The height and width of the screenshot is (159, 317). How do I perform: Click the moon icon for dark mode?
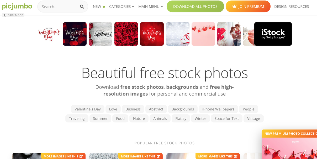5,15
